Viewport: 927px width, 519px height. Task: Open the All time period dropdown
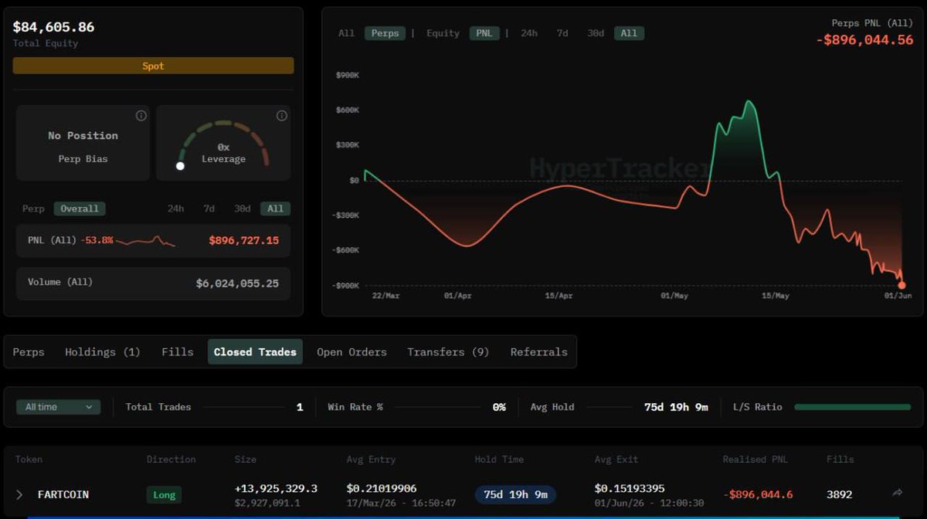tap(59, 407)
